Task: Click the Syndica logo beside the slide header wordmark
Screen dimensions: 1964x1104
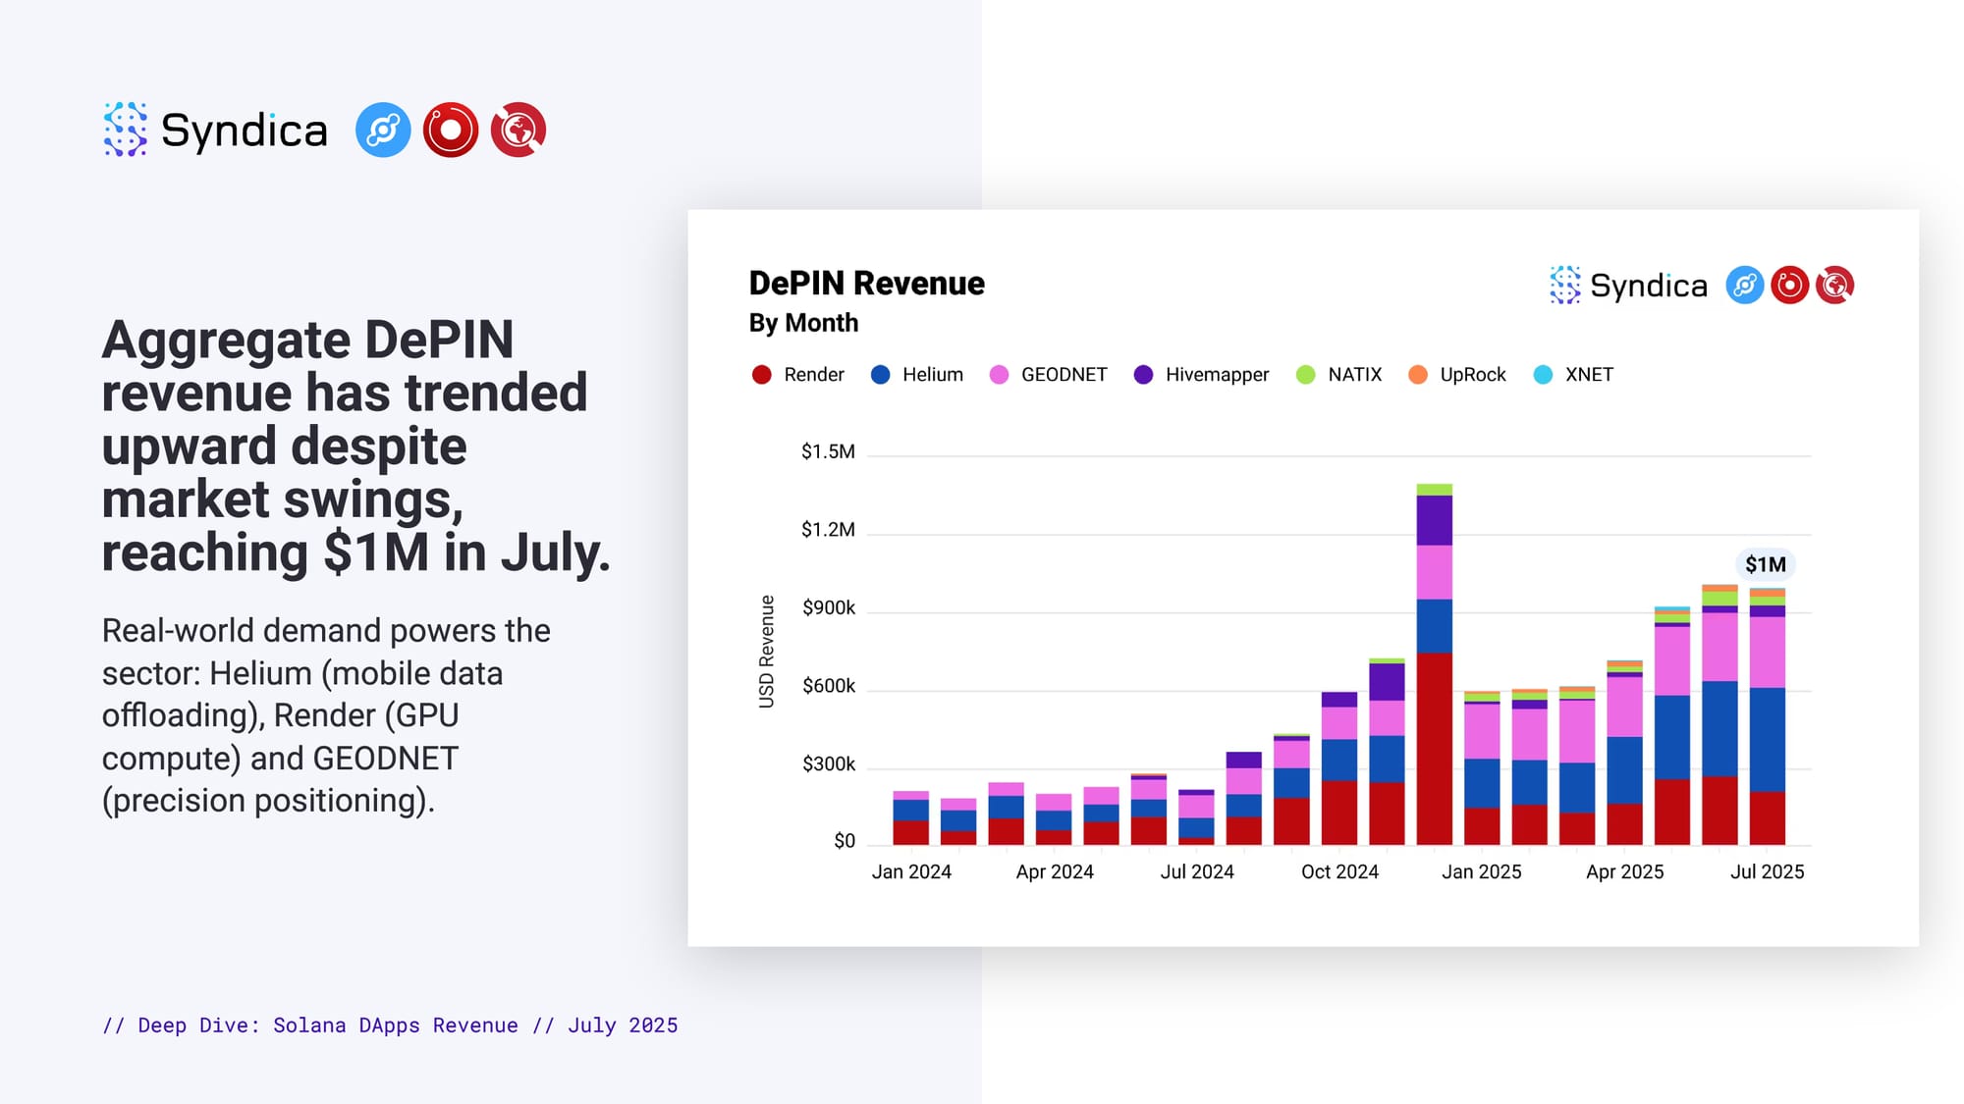Action: (x=125, y=130)
